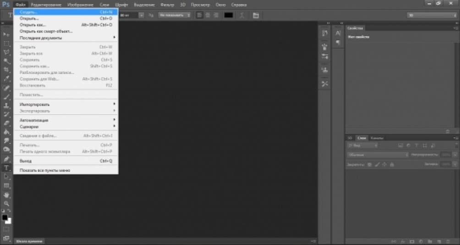Select the Hand tool
The height and width of the screenshot is (245, 460).
(6, 195)
